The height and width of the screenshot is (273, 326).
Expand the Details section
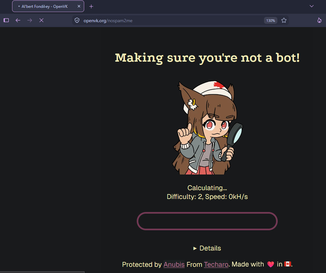(207, 248)
